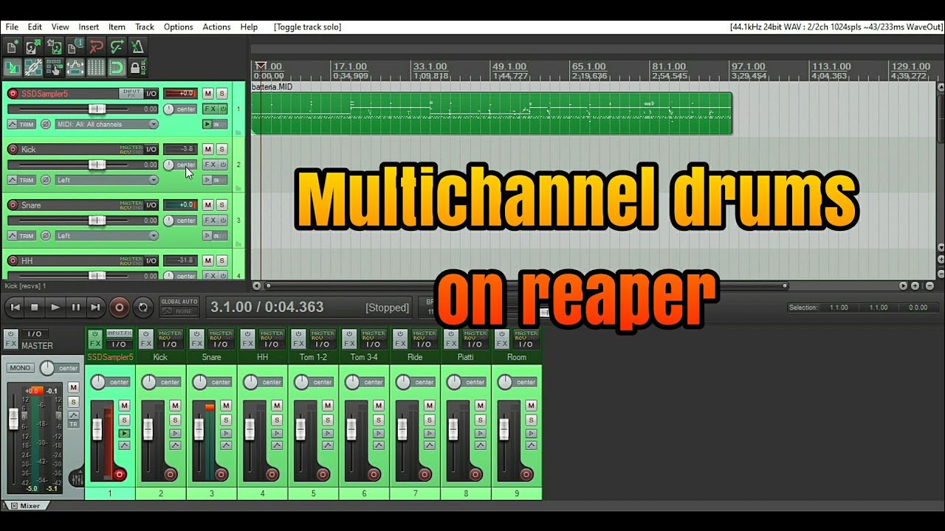Mute the SSDSampler5 track in track panel
The width and height of the screenshot is (945, 531).
pyautogui.click(x=208, y=93)
